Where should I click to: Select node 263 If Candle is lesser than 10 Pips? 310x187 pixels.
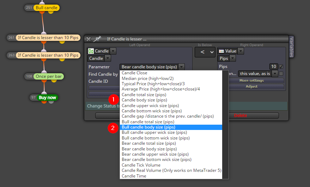point(43,55)
